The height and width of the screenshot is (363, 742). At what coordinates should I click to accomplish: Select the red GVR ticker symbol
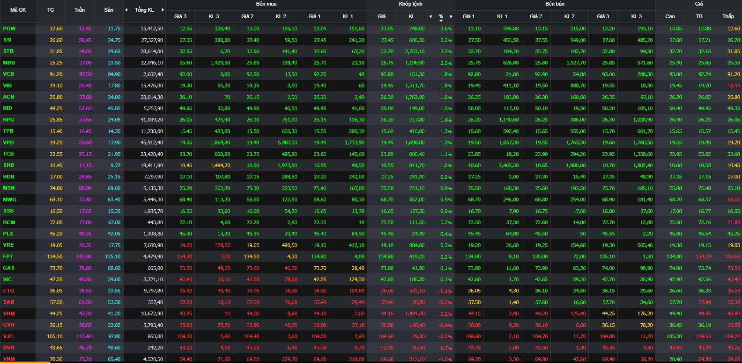point(8,325)
